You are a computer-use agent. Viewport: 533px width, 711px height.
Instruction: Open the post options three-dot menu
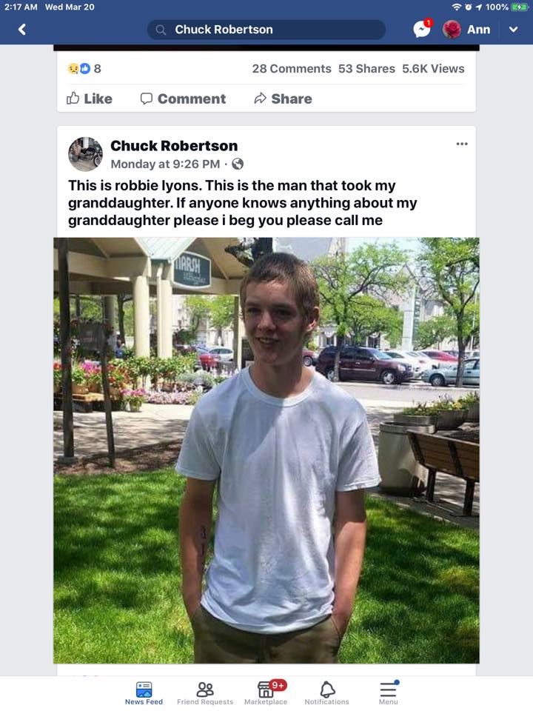pos(462,144)
